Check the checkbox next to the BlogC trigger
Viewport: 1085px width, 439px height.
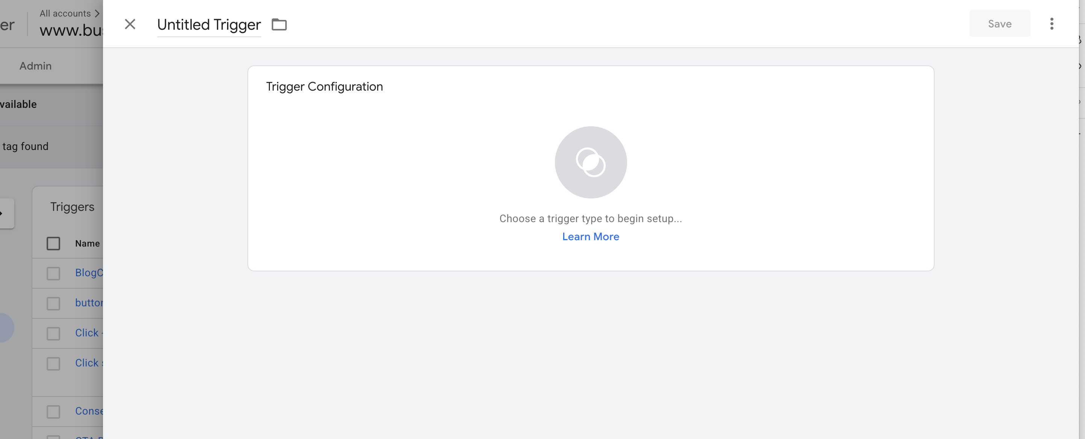click(x=53, y=273)
